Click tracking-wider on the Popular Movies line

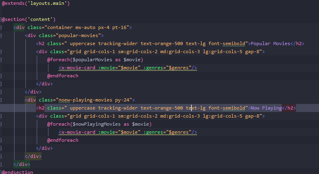click(x=118, y=43)
